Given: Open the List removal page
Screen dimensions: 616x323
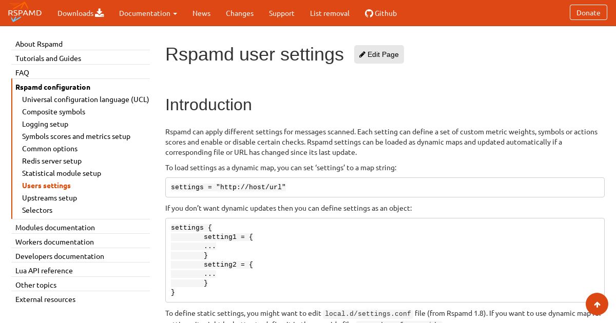Looking at the screenshot, I should point(330,13).
